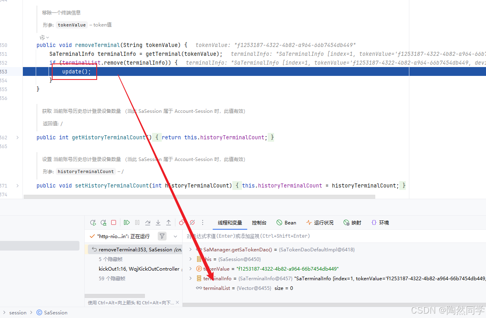Expand the SaManager.getSaTokenDao() variable
This screenshot has width=486, height=318.
point(190,250)
